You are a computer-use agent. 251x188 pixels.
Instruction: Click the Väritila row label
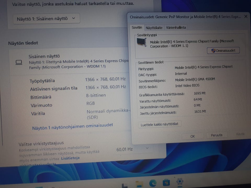38,114
